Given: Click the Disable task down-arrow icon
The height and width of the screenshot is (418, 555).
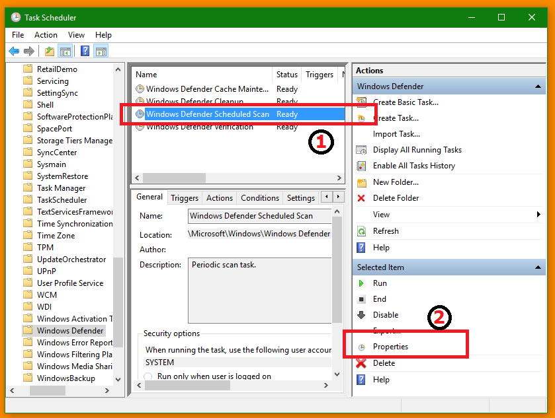Looking at the screenshot, I should [x=361, y=315].
